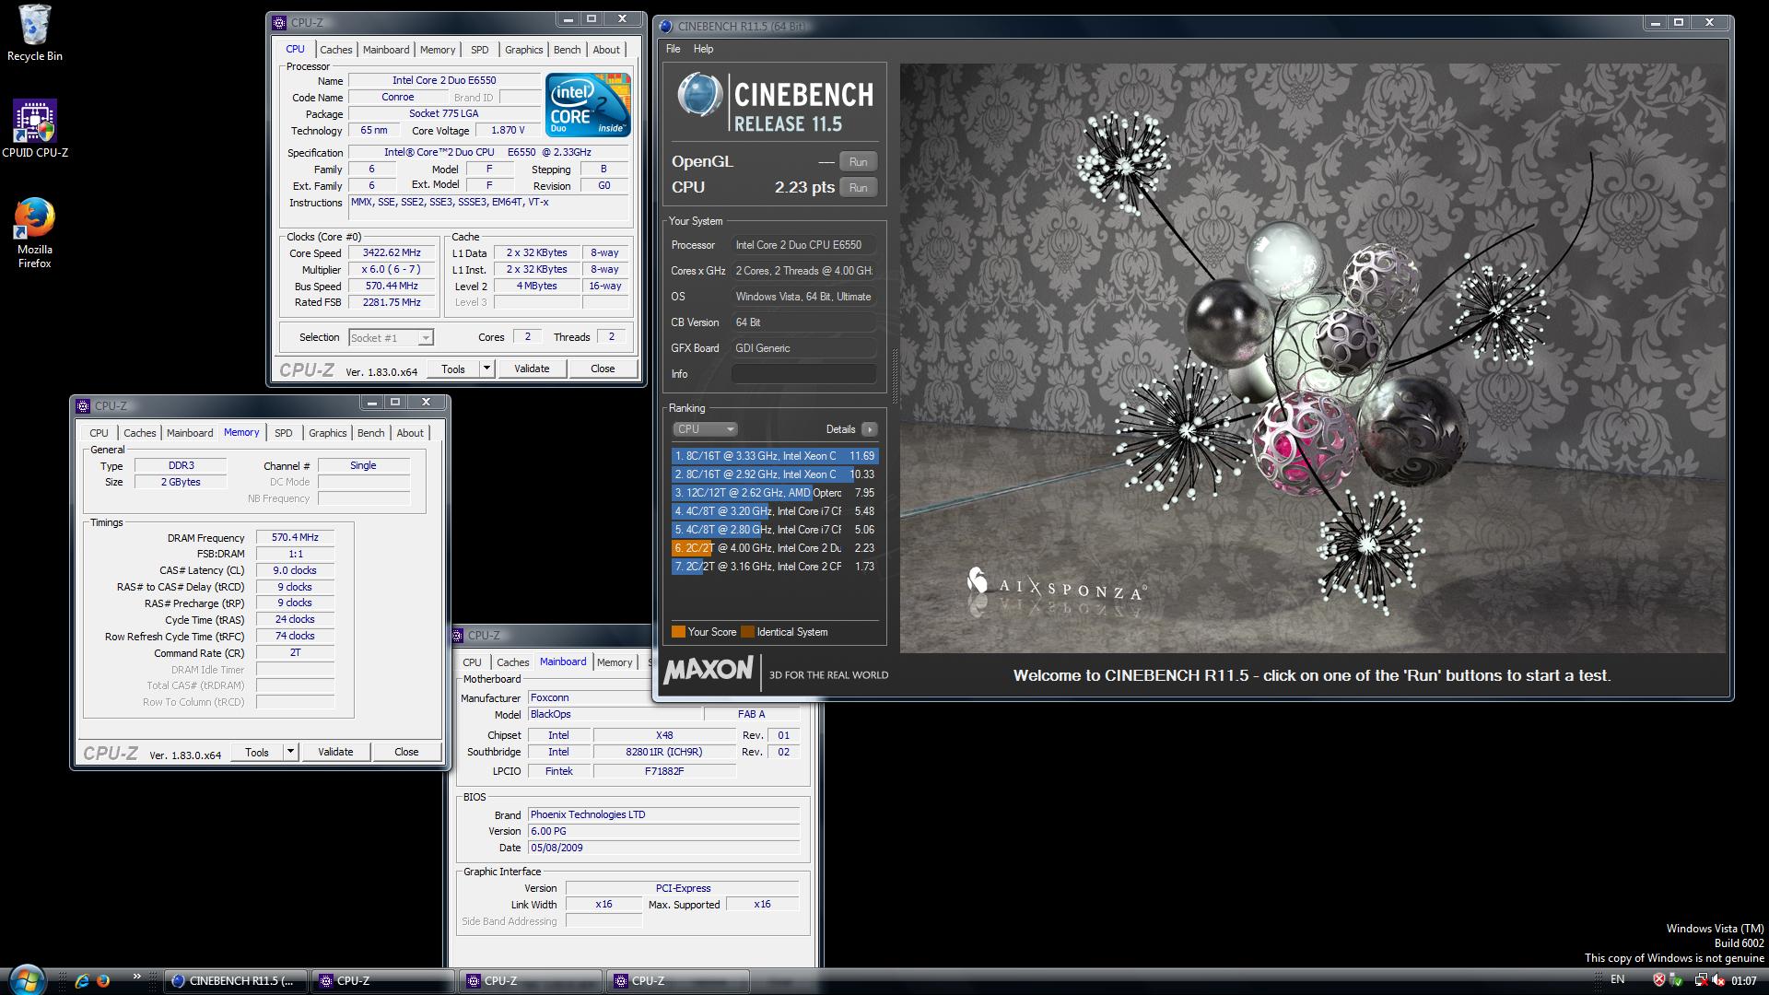This screenshot has width=1769, height=995.
Task: Click the brown Identical System legend swatch
Action: pyautogui.click(x=748, y=632)
